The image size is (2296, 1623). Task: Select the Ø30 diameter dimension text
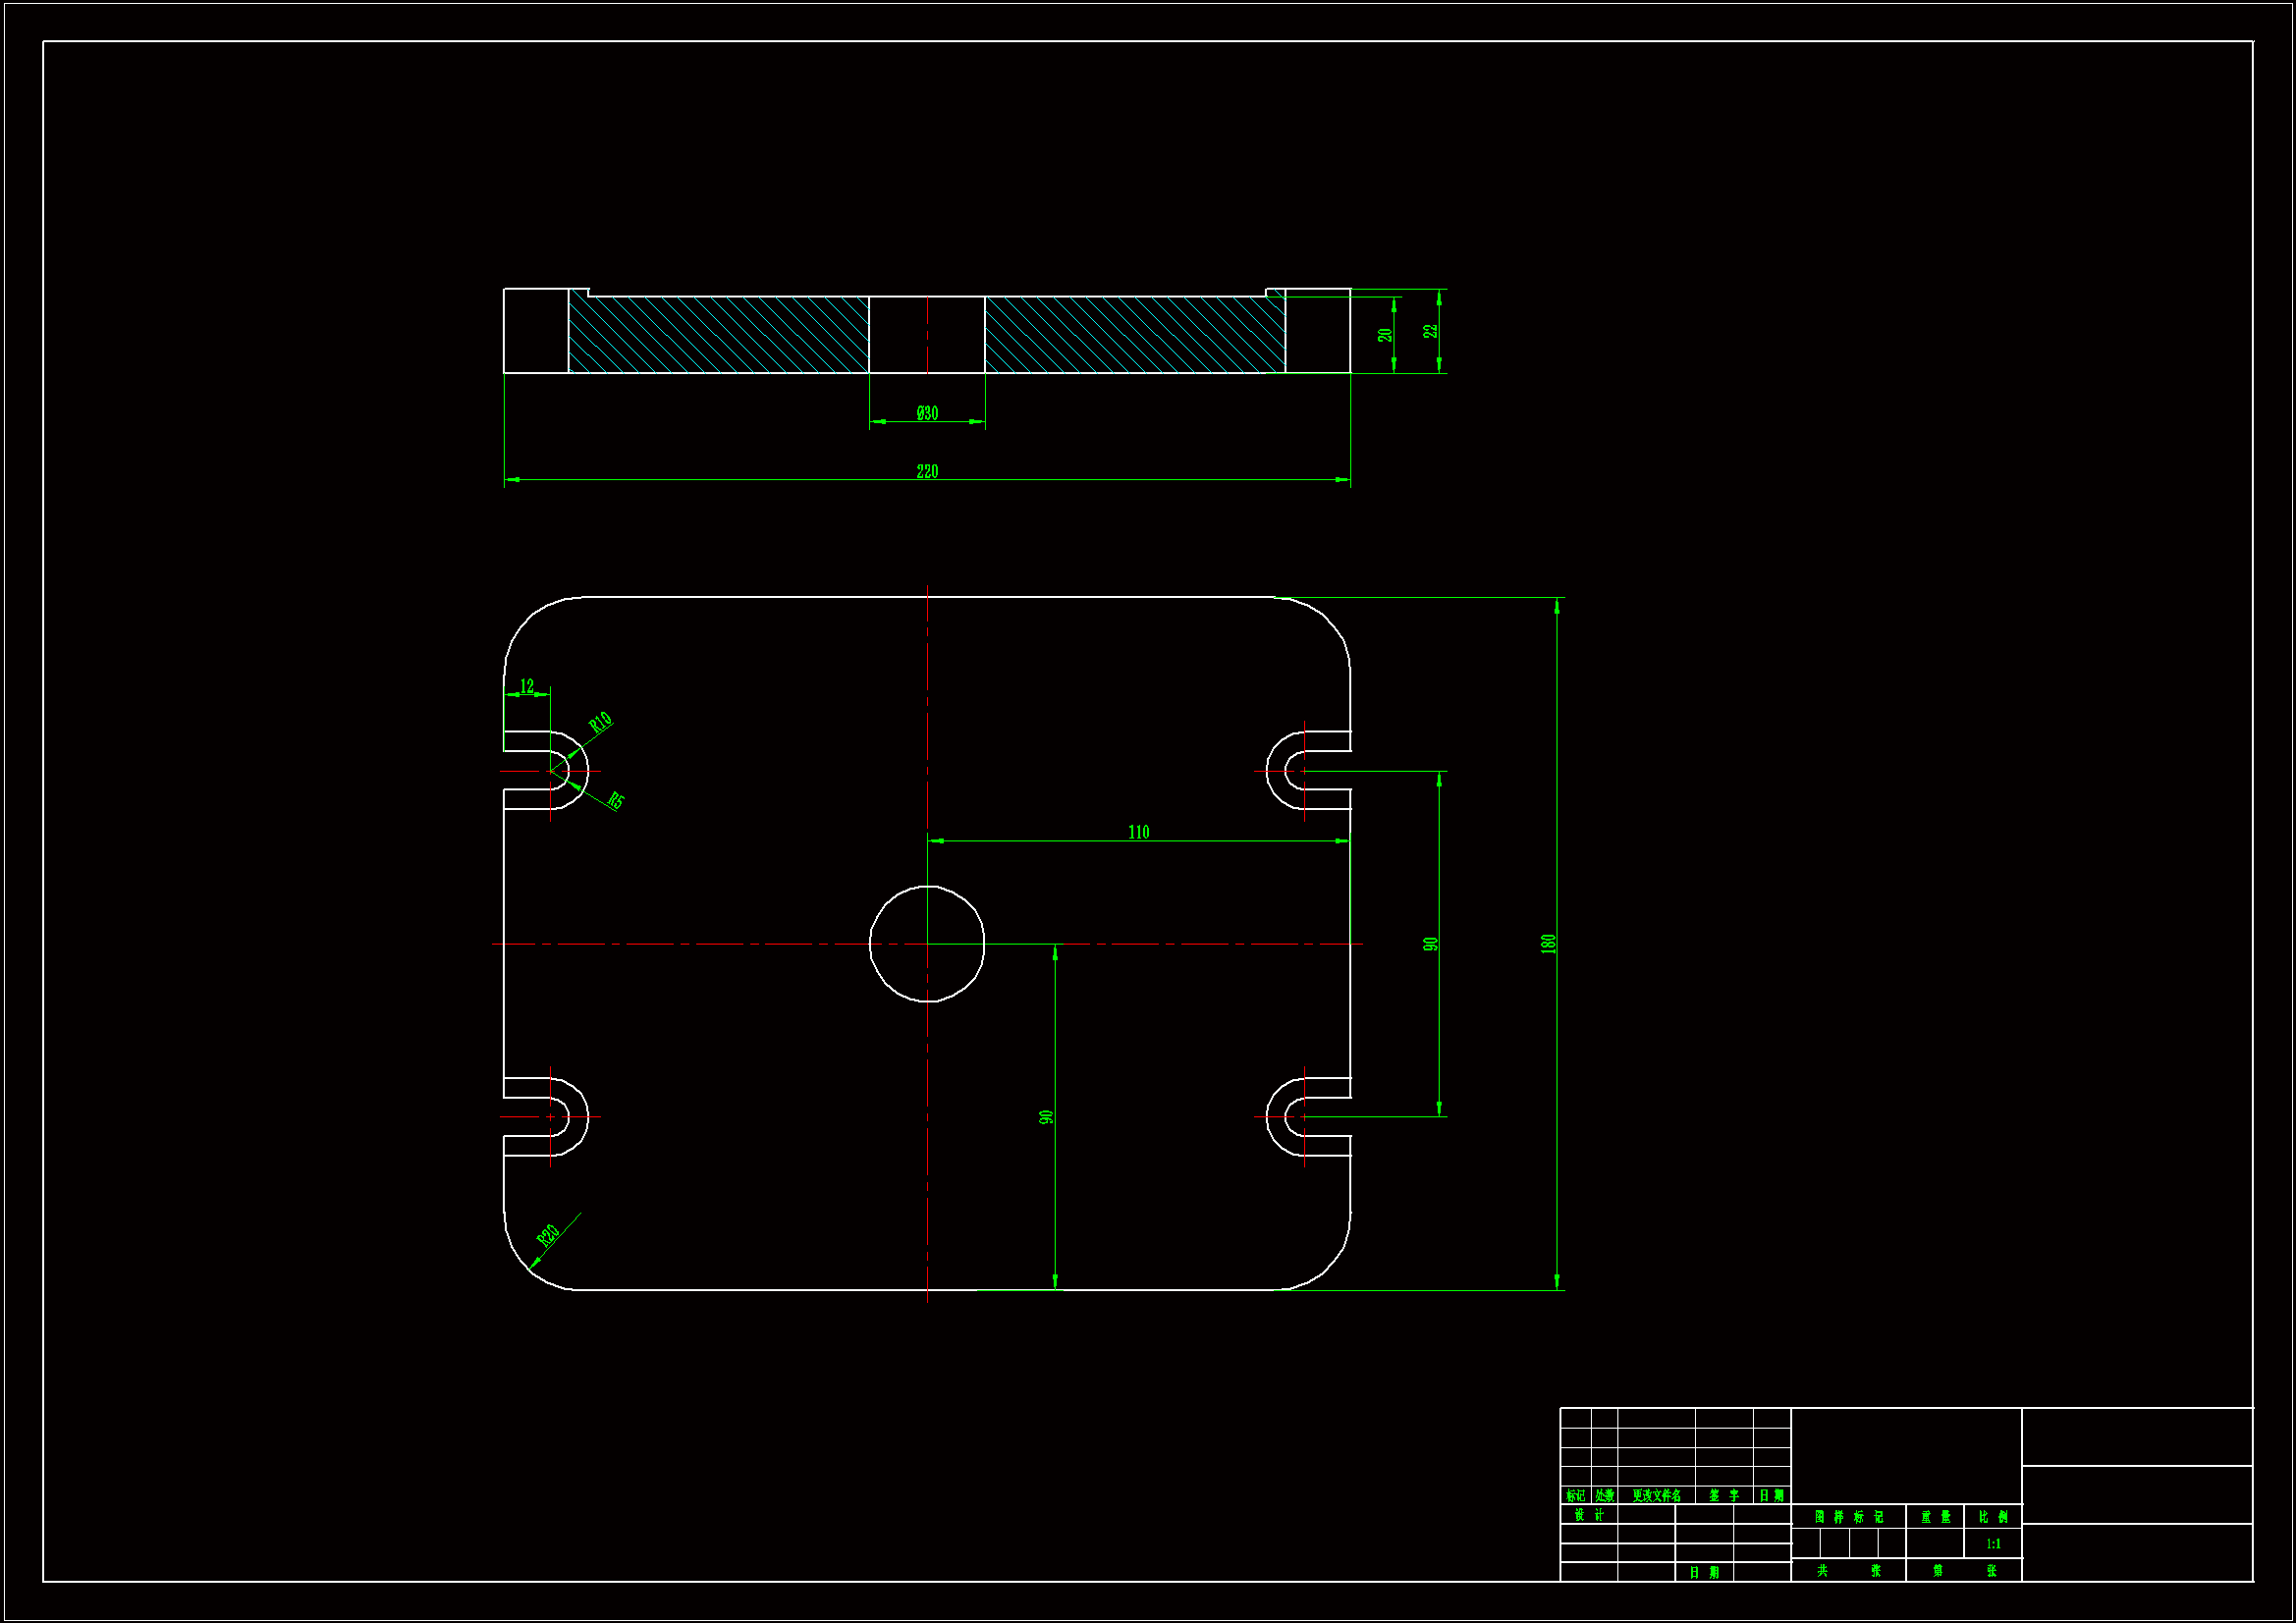coord(927,413)
